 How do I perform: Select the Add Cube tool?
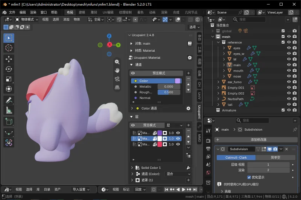(9, 122)
